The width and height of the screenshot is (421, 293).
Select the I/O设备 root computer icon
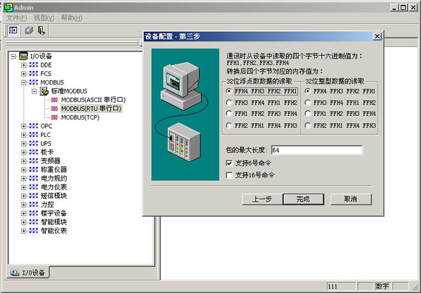pos(23,56)
